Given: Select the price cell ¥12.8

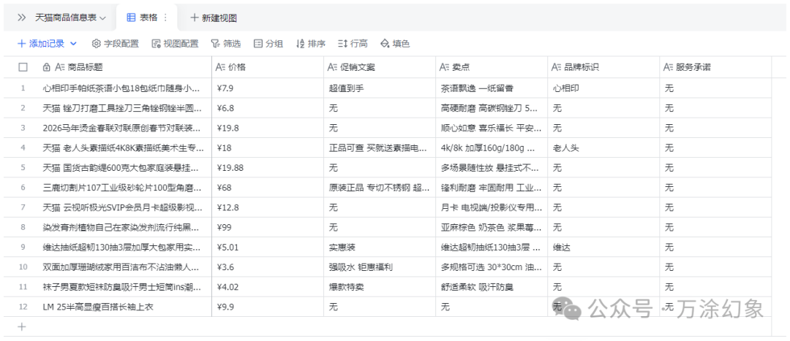Looking at the screenshot, I should pyautogui.click(x=268, y=207).
